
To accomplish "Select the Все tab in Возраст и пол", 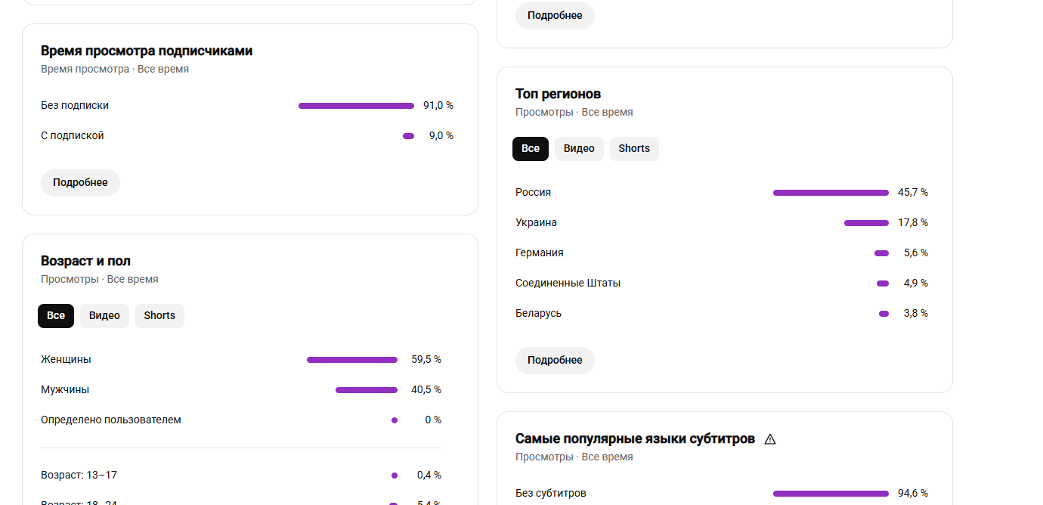I will click(56, 316).
